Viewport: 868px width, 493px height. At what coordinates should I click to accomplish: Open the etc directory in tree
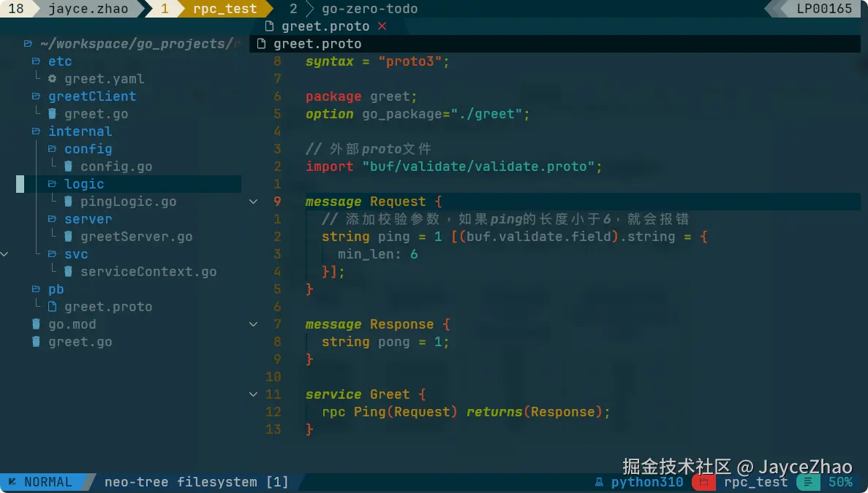[60, 61]
